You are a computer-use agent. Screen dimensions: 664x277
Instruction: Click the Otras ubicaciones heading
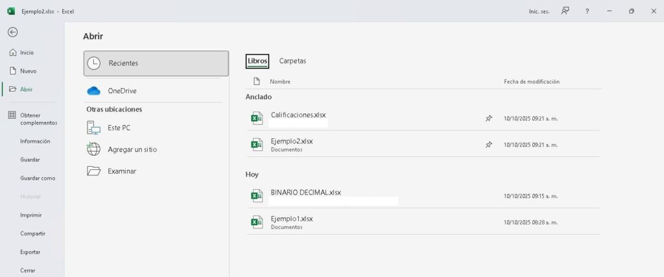click(114, 109)
